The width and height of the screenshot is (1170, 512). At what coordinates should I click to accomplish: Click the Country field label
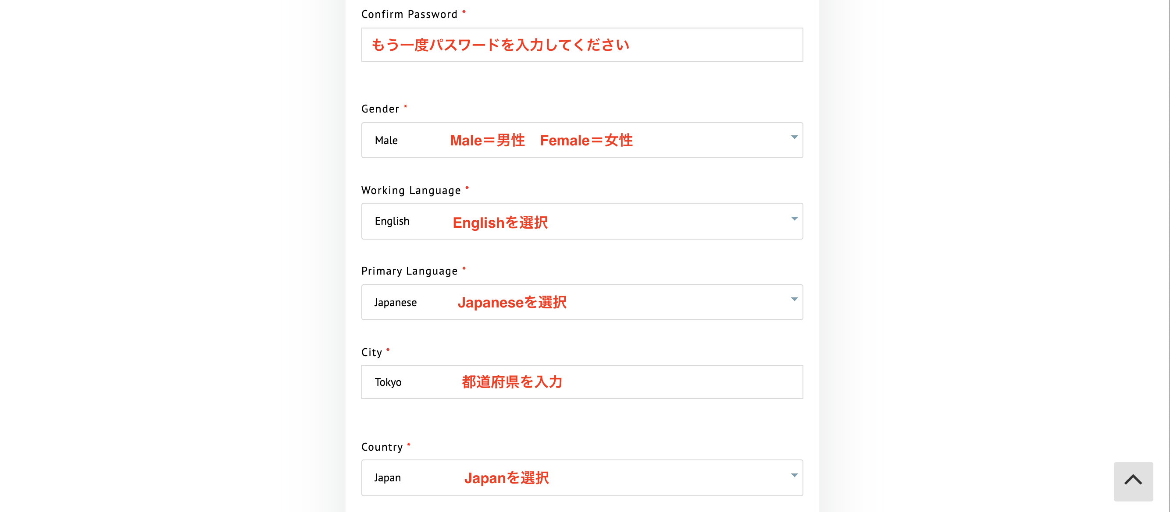click(x=382, y=447)
